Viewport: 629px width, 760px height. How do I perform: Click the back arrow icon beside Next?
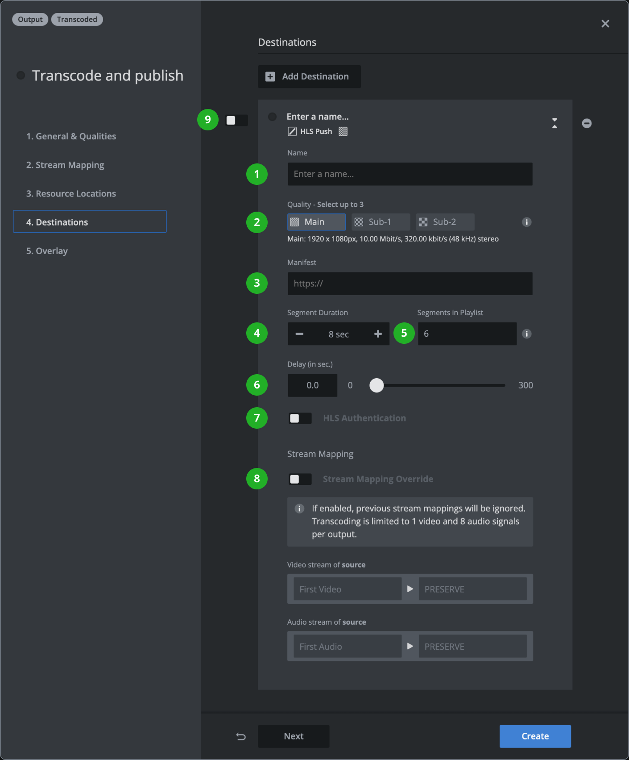pos(241,736)
